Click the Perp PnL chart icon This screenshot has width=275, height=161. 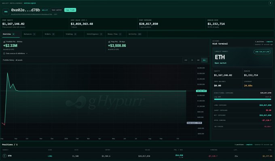(x=109, y=42)
